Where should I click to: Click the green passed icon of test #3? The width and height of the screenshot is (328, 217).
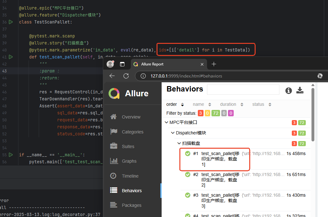(x=188, y=195)
